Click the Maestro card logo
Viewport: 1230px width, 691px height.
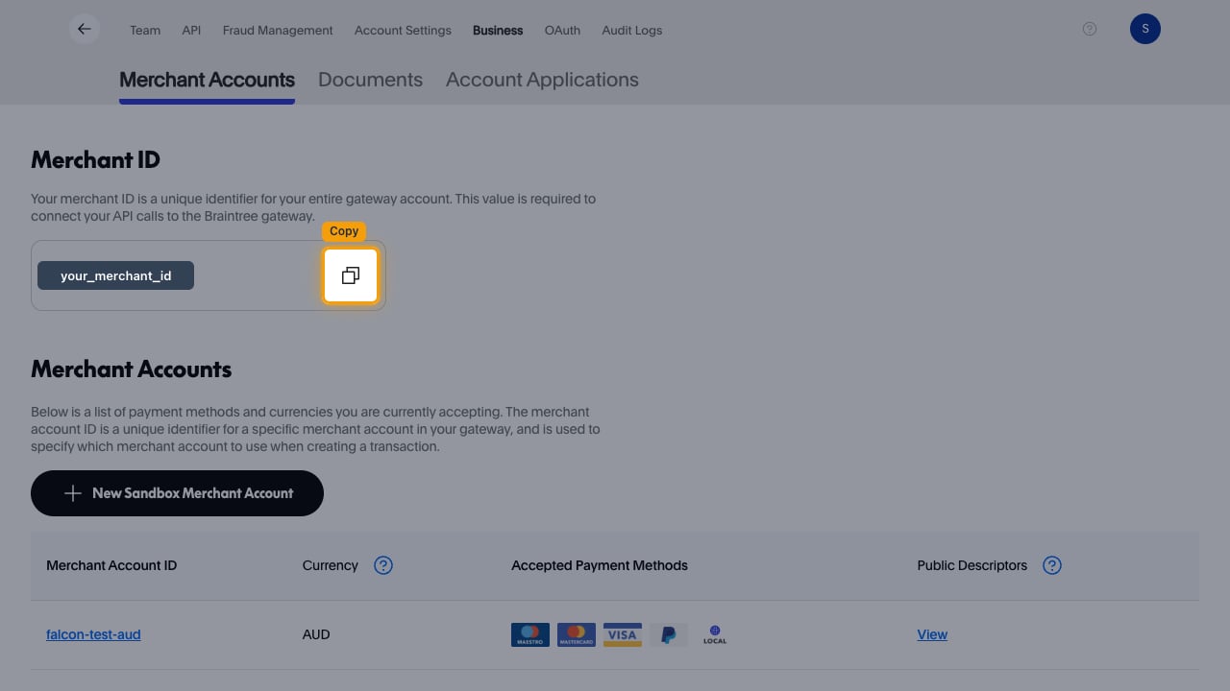[530, 634]
